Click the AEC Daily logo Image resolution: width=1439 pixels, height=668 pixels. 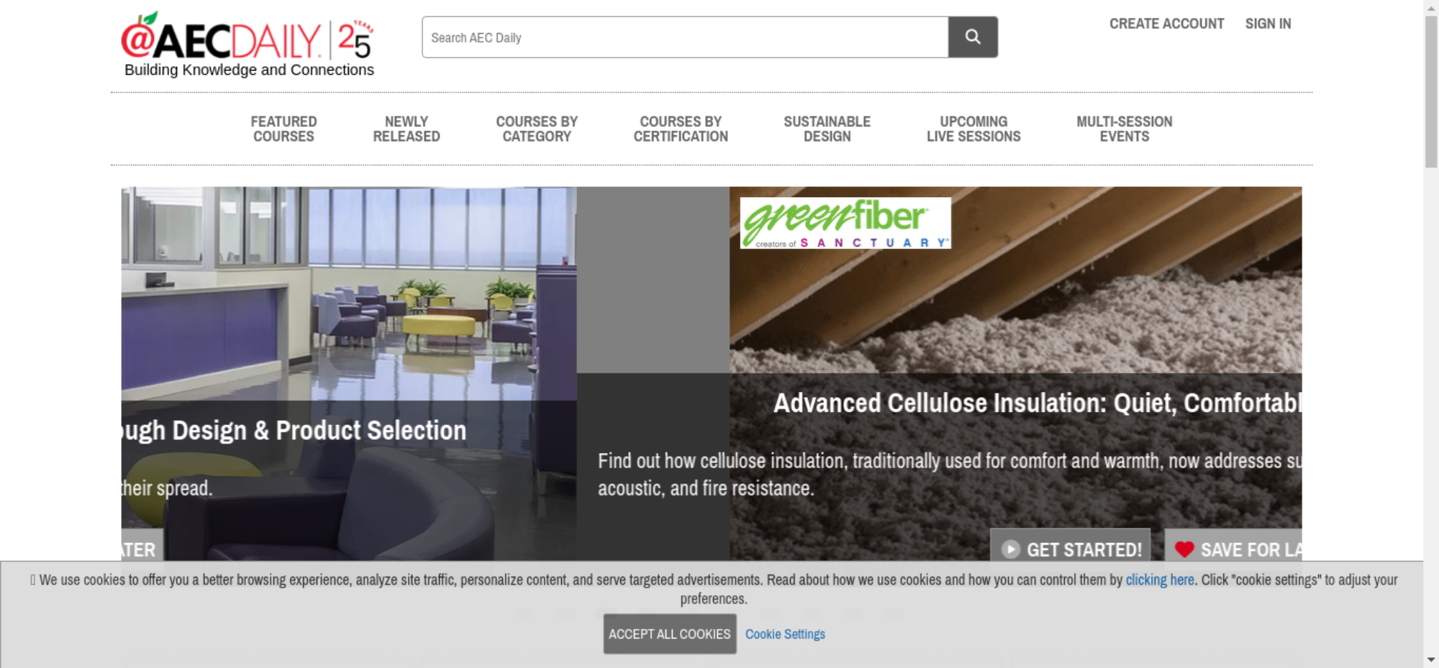(x=248, y=45)
